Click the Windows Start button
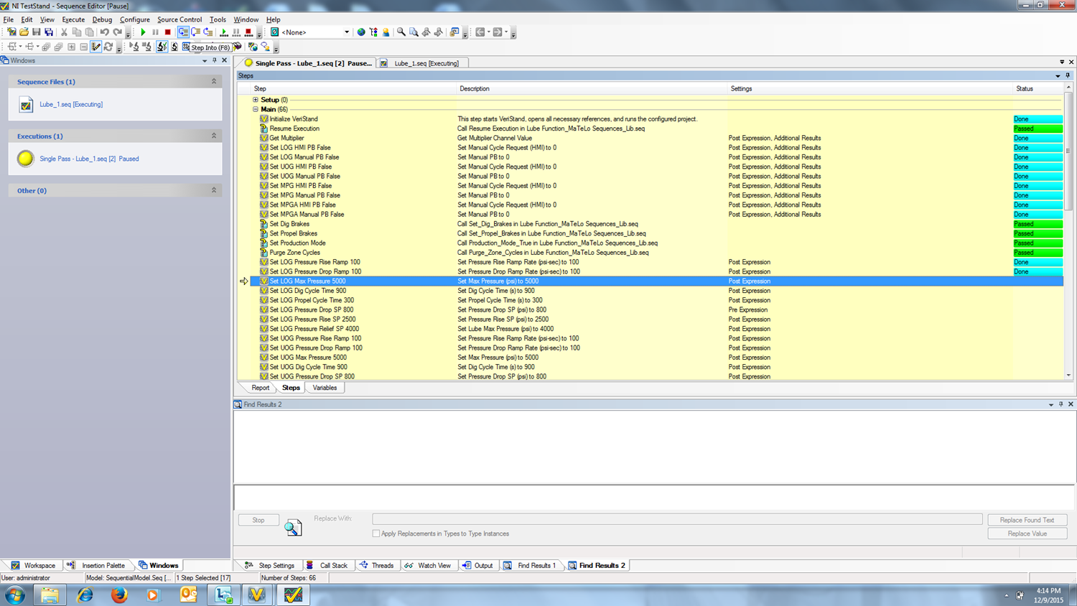 (14, 595)
